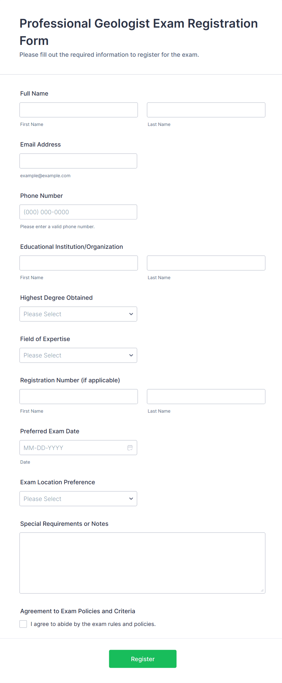The height and width of the screenshot is (683, 282).
Task: Click inside the Special Requirements or Notes textarea
Action: (x=142, y=563)
